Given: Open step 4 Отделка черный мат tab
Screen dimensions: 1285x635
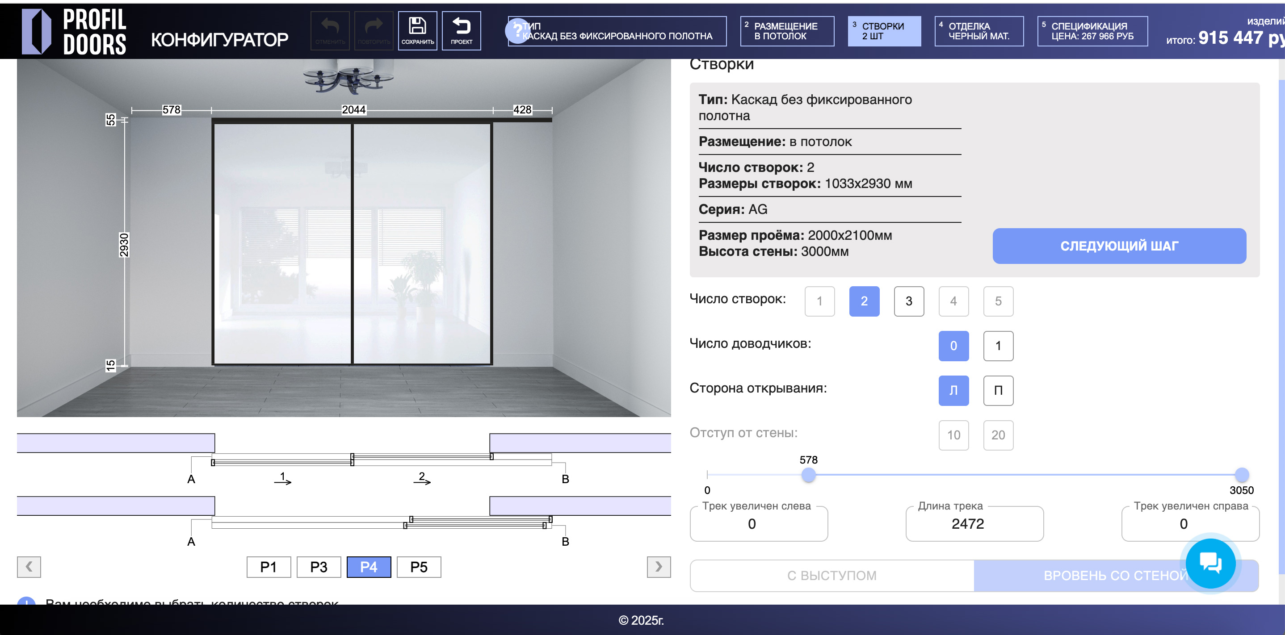Looking at the screenshot, I should pyautogui.click(x=978, y=31).
